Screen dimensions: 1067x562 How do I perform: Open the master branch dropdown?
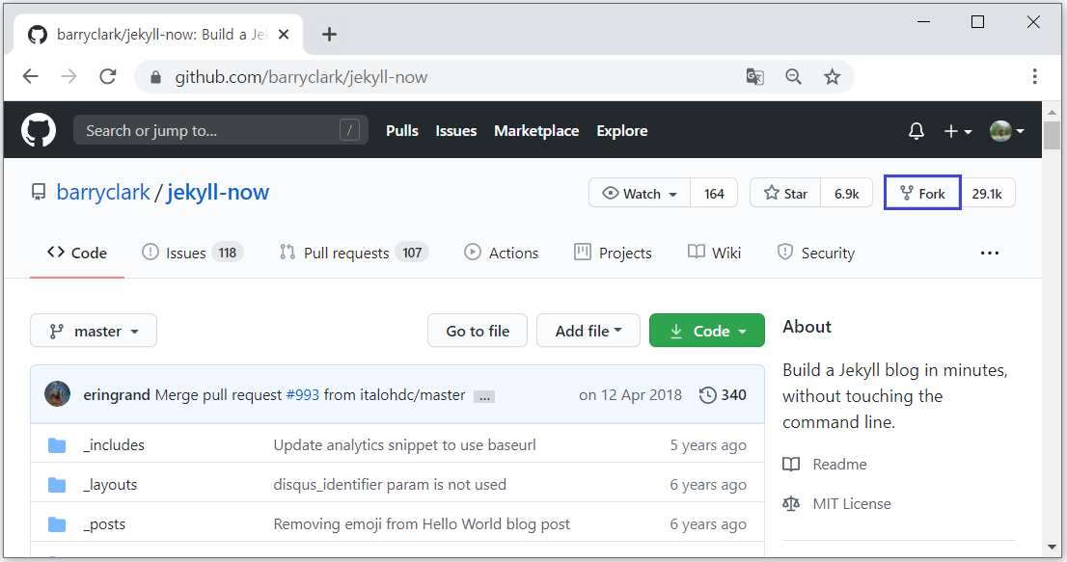[94, 331]
